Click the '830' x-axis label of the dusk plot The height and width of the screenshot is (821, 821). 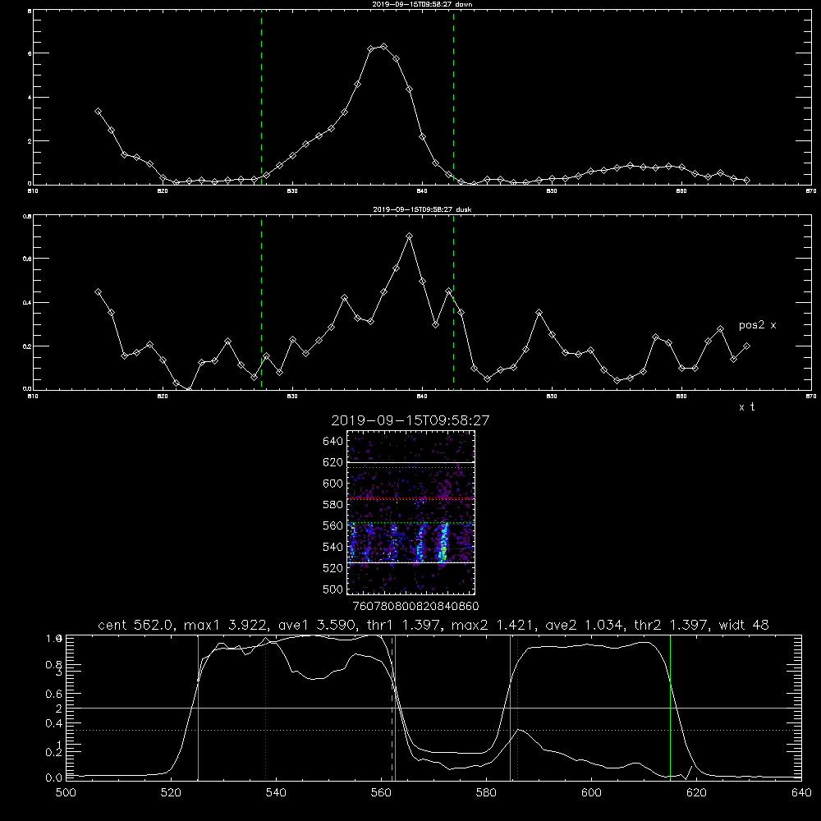tap(293, 397)
